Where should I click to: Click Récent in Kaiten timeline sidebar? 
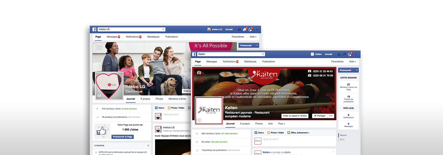pyautogui.click(x=343, y=135)
